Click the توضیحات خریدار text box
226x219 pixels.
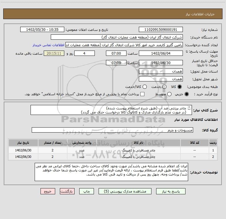pos(111,172)
